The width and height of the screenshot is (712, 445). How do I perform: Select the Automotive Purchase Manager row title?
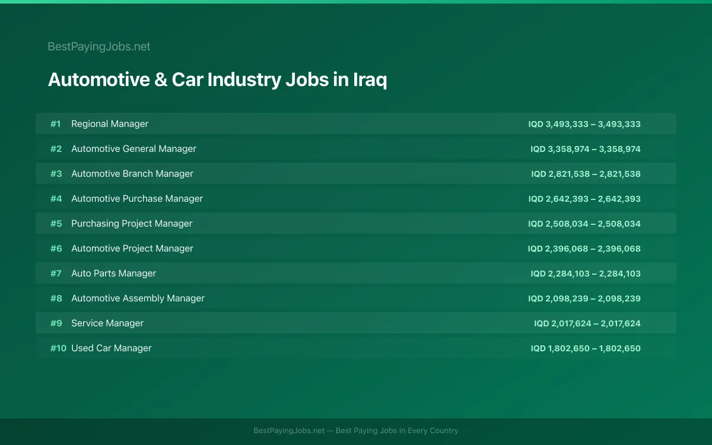pyautogui.click(x=137, y=199)
